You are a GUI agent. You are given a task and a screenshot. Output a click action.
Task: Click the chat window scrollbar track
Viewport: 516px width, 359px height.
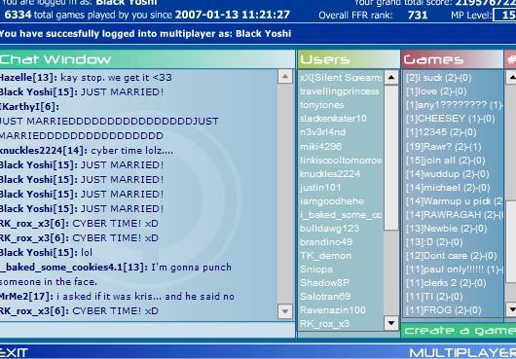coord(285,194)
